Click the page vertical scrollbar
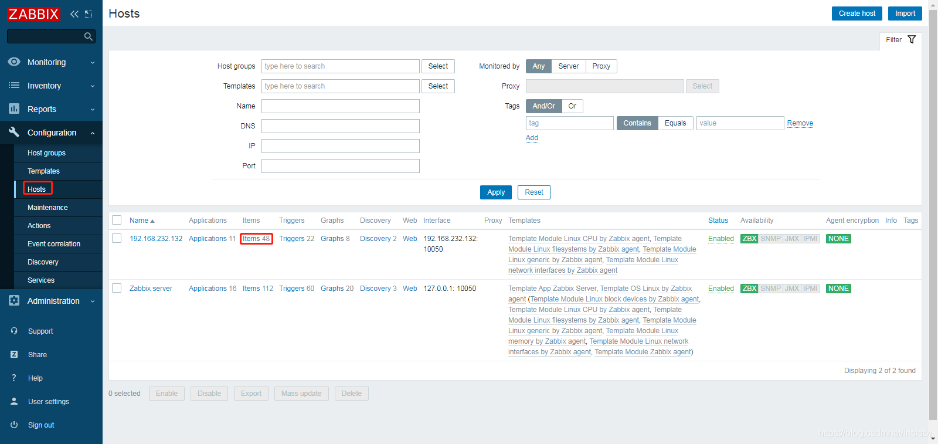938x444 pixels. click(x=933, y=214)
